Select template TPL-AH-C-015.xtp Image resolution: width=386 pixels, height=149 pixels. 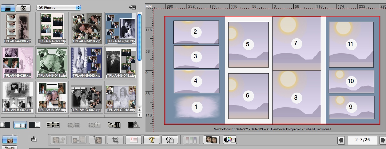click(x=121, y=97)
